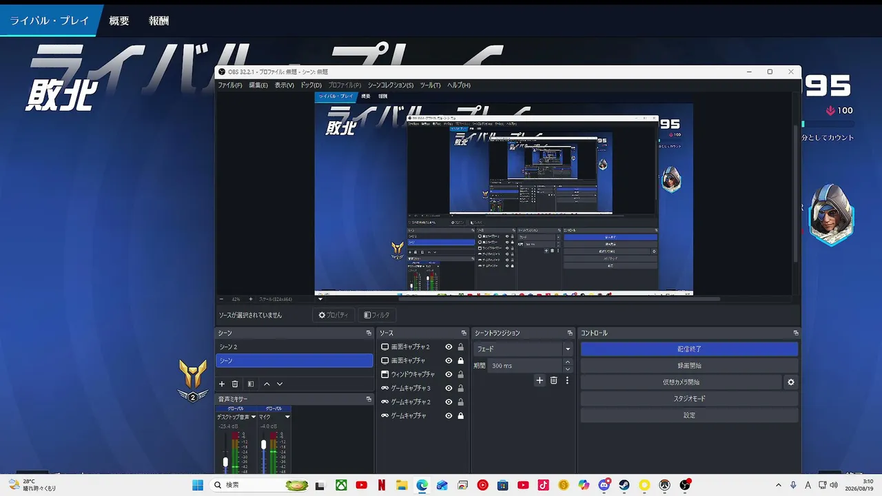This screenshot has width=882, height=496.
Task: Toggle lock on ウィンドウキャプチャ source
Action: [460, 375]
